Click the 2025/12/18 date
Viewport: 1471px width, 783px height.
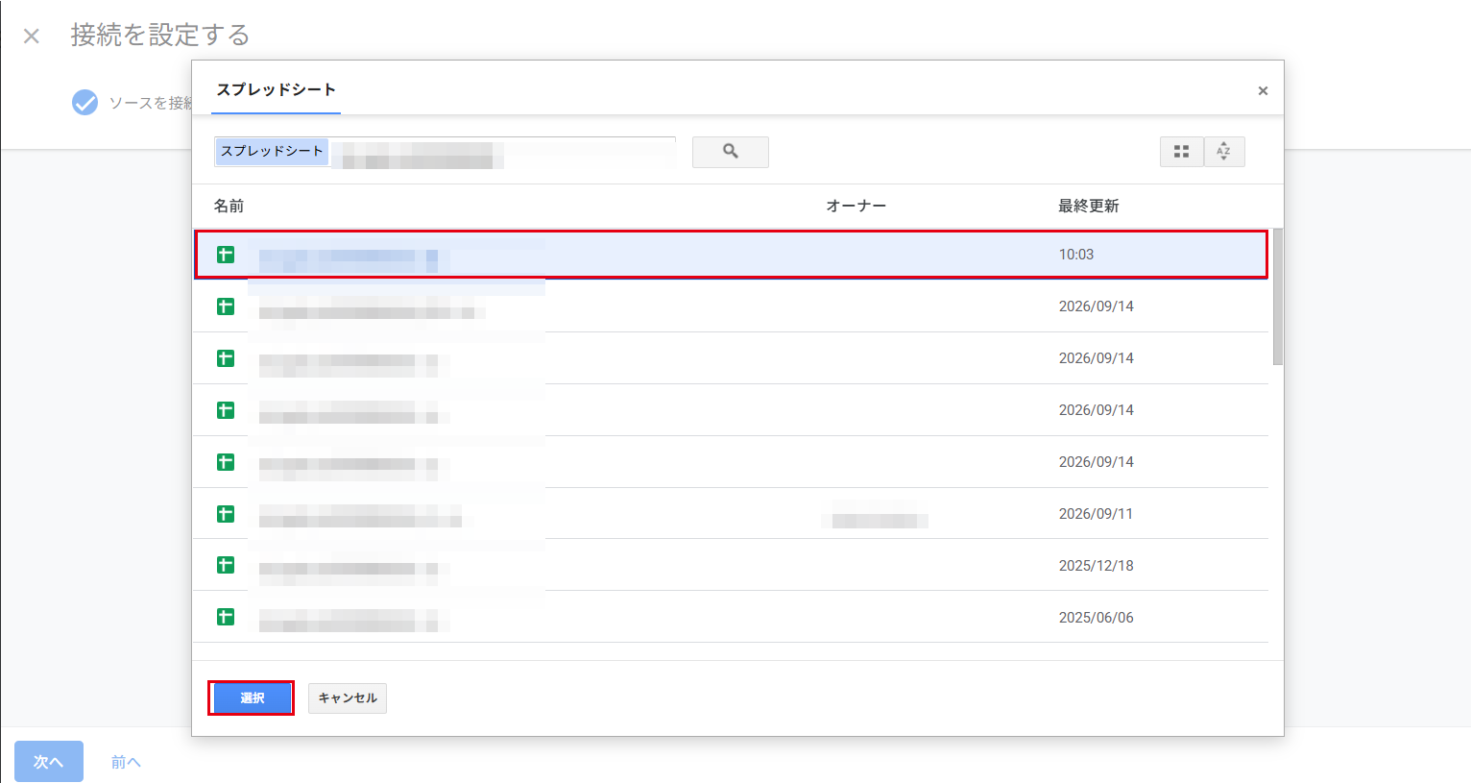click(1096, 566)
